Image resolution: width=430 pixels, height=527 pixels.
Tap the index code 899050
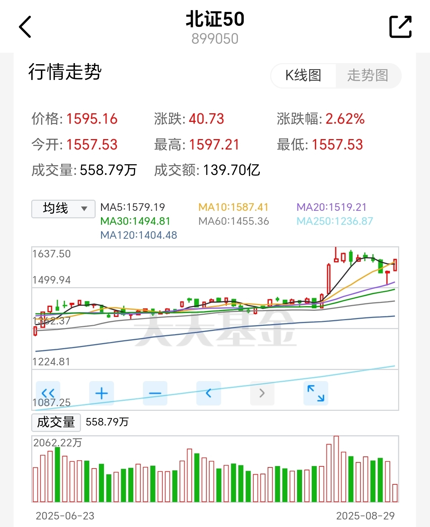[x=215, y=39]
